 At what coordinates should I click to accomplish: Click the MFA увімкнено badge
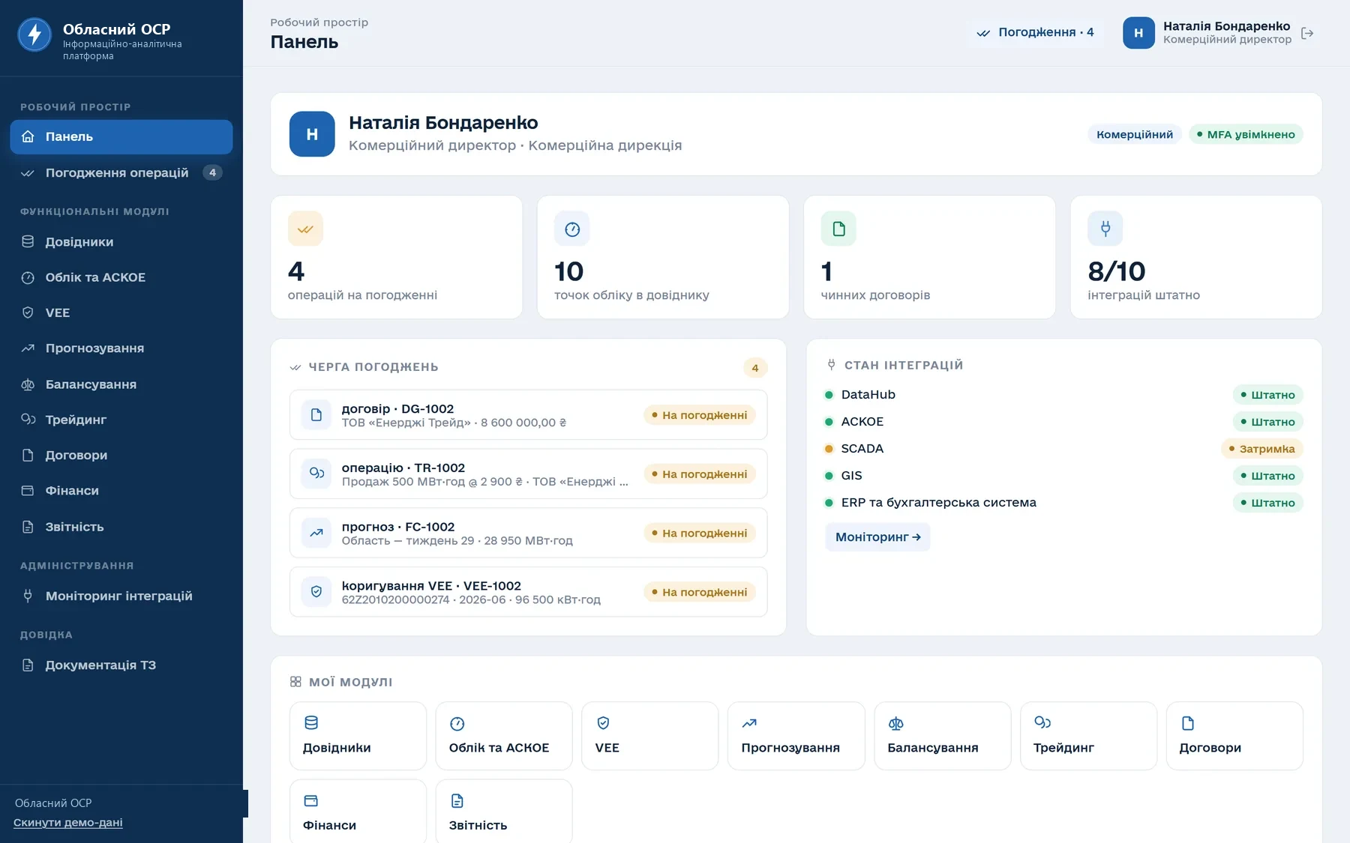pyautogui.click(x=1246, y=134)
